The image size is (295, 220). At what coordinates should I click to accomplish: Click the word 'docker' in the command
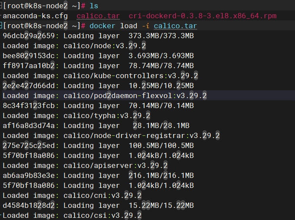[x=103, y=26]
